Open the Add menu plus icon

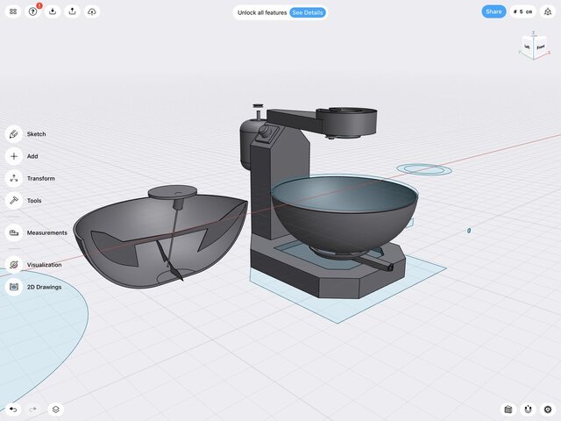(x=14, y=156)
